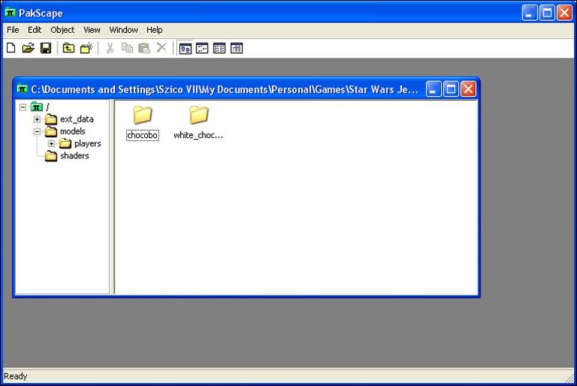Click the root pi archive icon

[37, 107]
